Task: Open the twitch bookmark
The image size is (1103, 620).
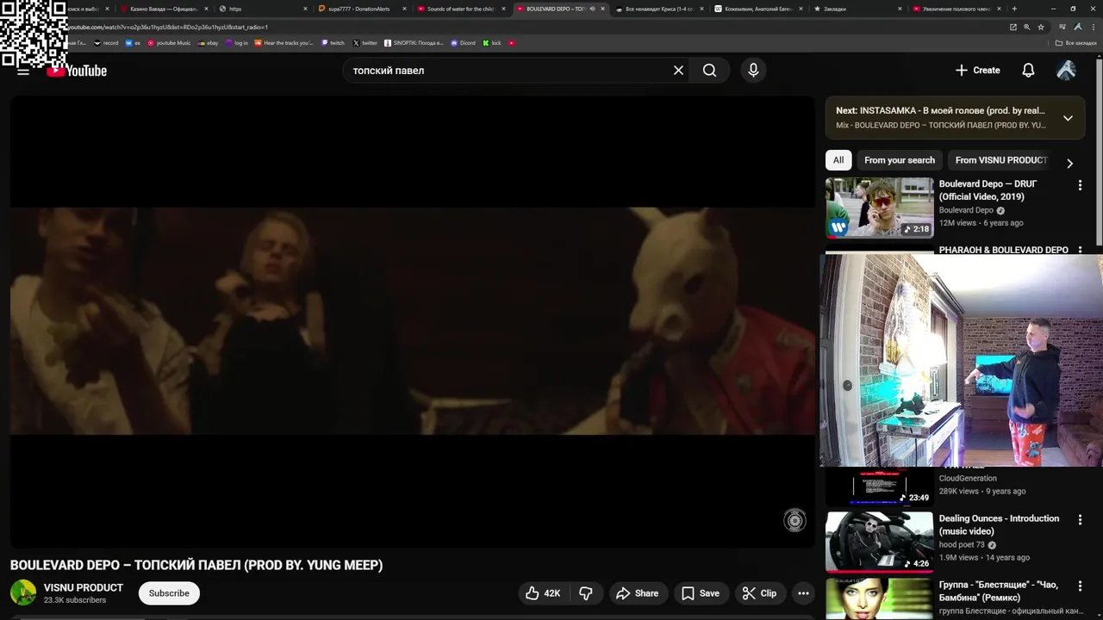Action: (x=333, y=42)
